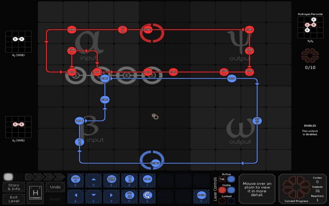Pick the right arrow direction tool
Screen dimensions: 329x206
coord(111,195)
